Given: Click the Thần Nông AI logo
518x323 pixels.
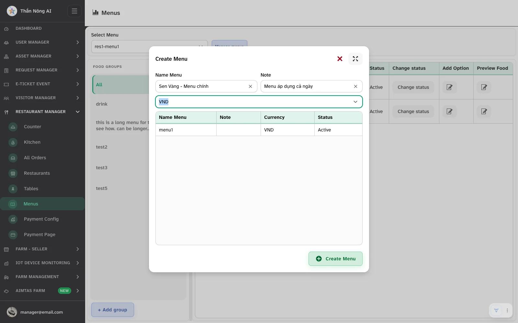Looking at the screenshot, I should point(12,11).
